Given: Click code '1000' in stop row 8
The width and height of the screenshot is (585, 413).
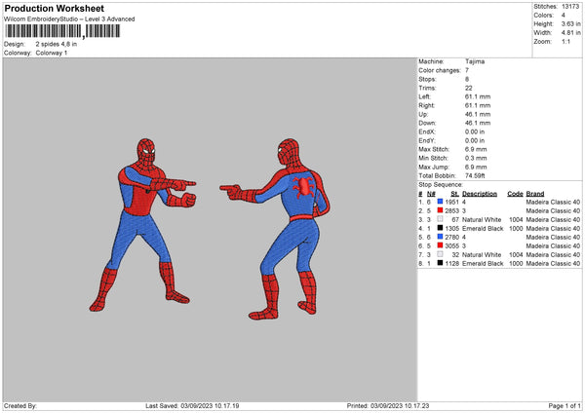Looking at the screenshot, I should point(516,264).
